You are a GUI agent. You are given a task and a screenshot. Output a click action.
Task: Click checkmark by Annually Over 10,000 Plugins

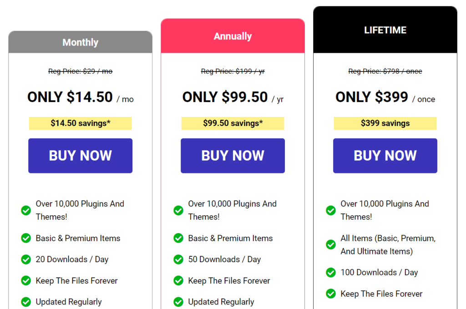178,210
